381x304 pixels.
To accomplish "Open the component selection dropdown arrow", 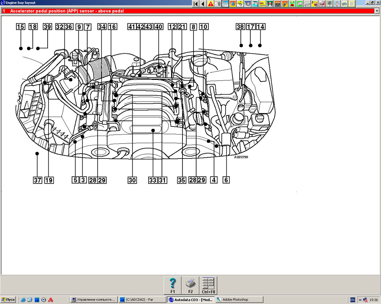I will pyautogui.click(x=377, y=11).
